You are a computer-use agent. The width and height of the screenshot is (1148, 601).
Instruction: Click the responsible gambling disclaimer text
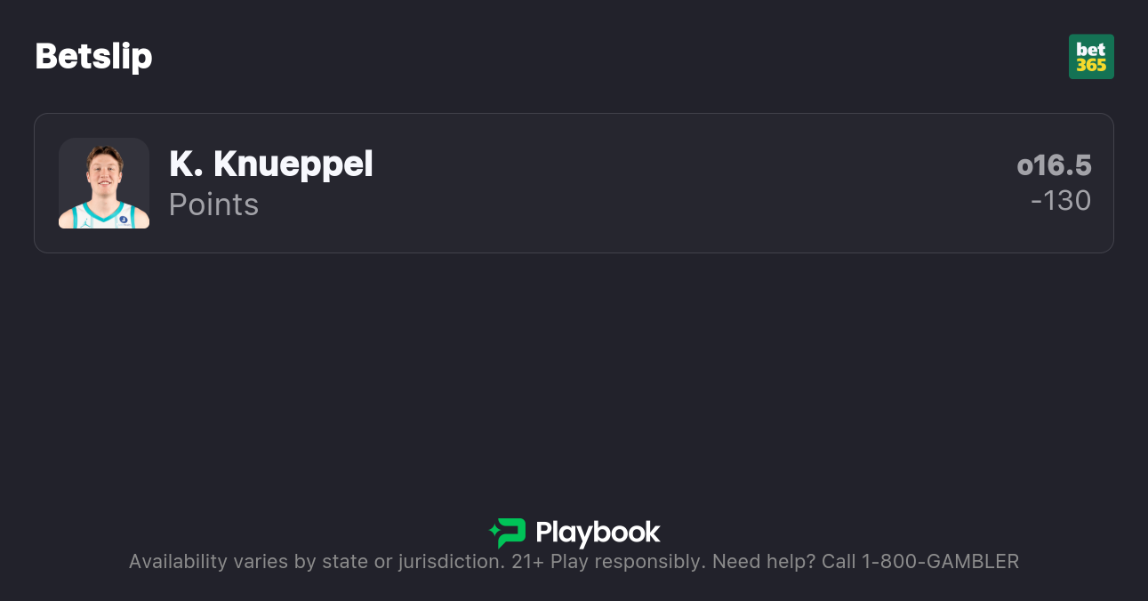(x=574, y=561)
